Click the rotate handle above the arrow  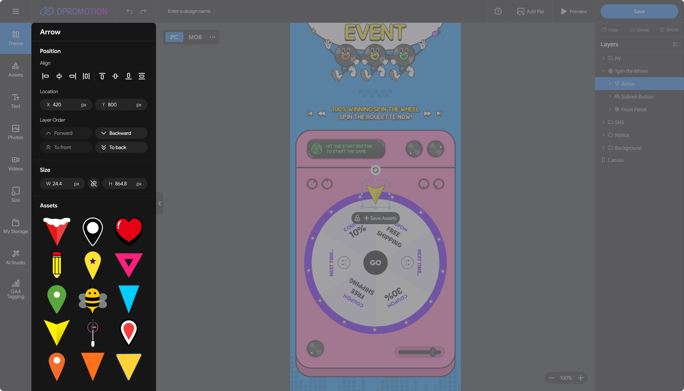coord(375,170)
